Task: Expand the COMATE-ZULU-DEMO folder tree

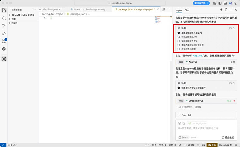Action: click(23, 15)
